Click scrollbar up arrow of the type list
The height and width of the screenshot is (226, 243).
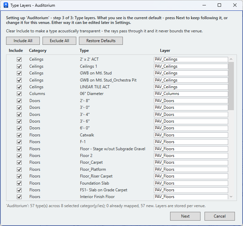(x=231, y=59)
